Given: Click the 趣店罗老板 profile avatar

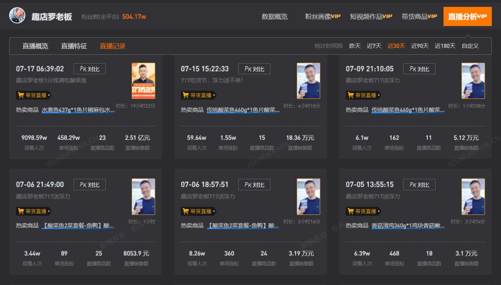Looking at the screenshot, I should [x=17, y=16].
